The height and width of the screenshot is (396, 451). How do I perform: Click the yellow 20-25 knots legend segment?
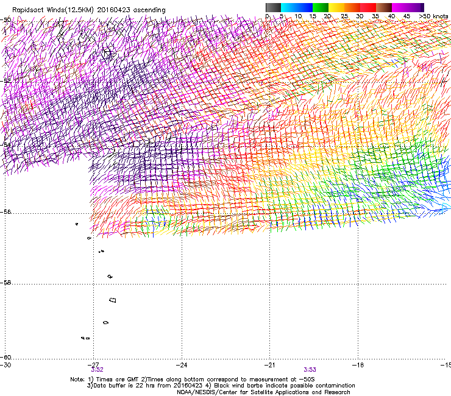click(336, 7)
